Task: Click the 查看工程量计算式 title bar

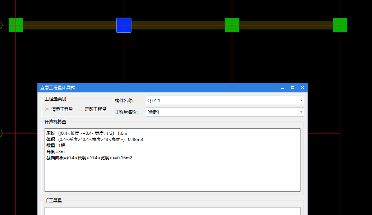Action: [173, 88]
